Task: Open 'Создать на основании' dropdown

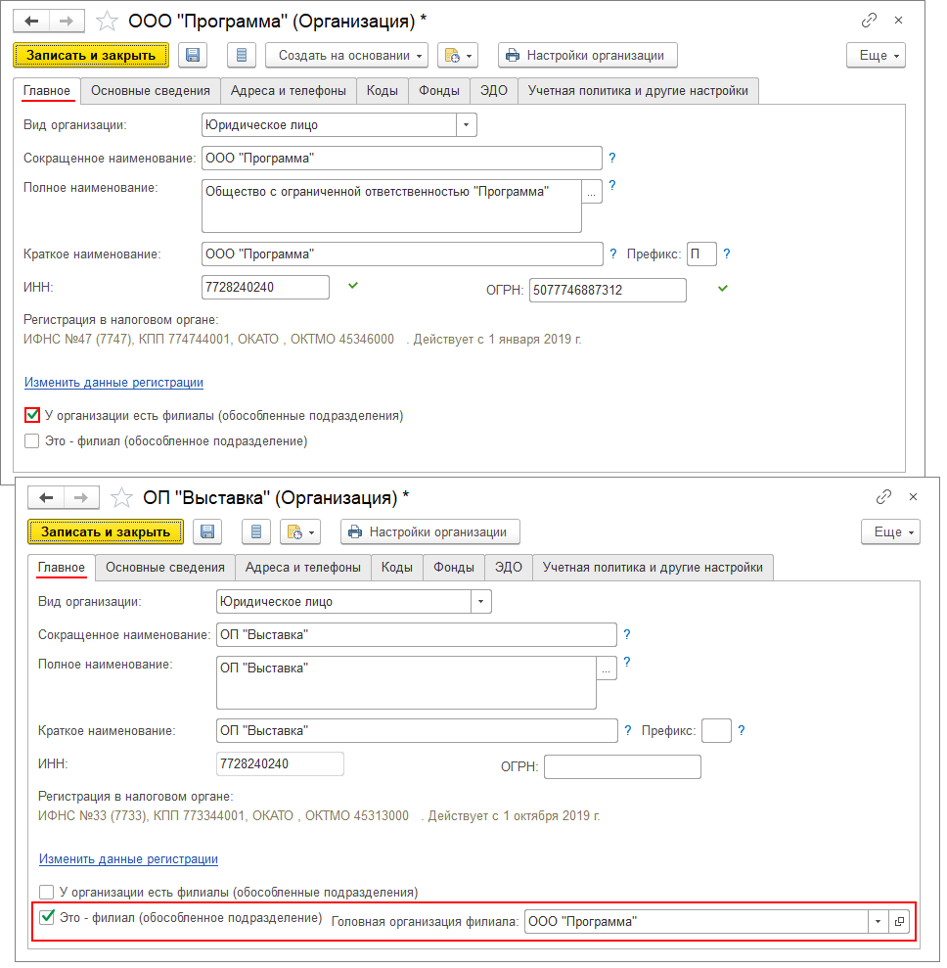Action: [x=346, y=56]
